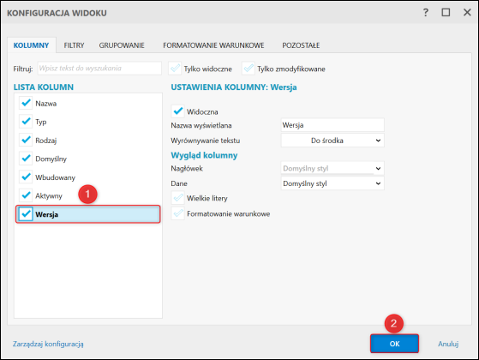
Task: Uncheck the Domyślny column checkbox
Action: click(26, 159)
